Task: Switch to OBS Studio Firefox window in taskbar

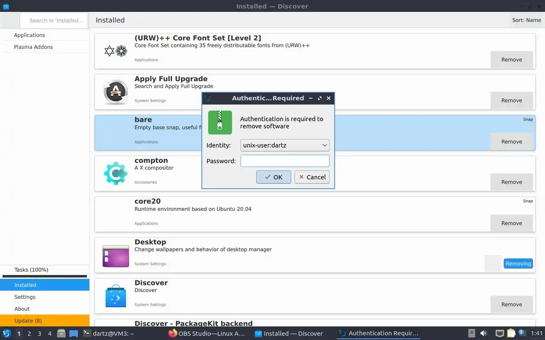Action: click(x=208, y=334)
